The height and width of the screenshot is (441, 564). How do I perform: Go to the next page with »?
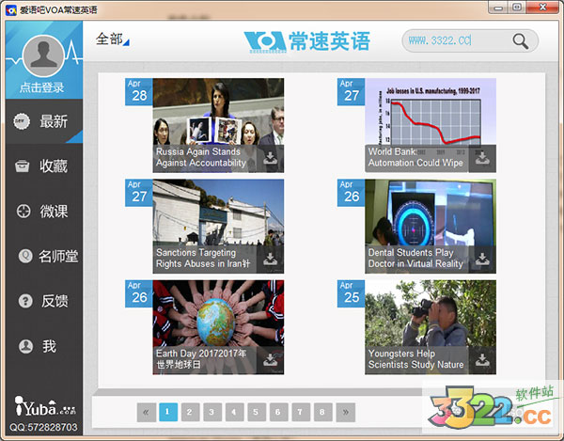346,412
